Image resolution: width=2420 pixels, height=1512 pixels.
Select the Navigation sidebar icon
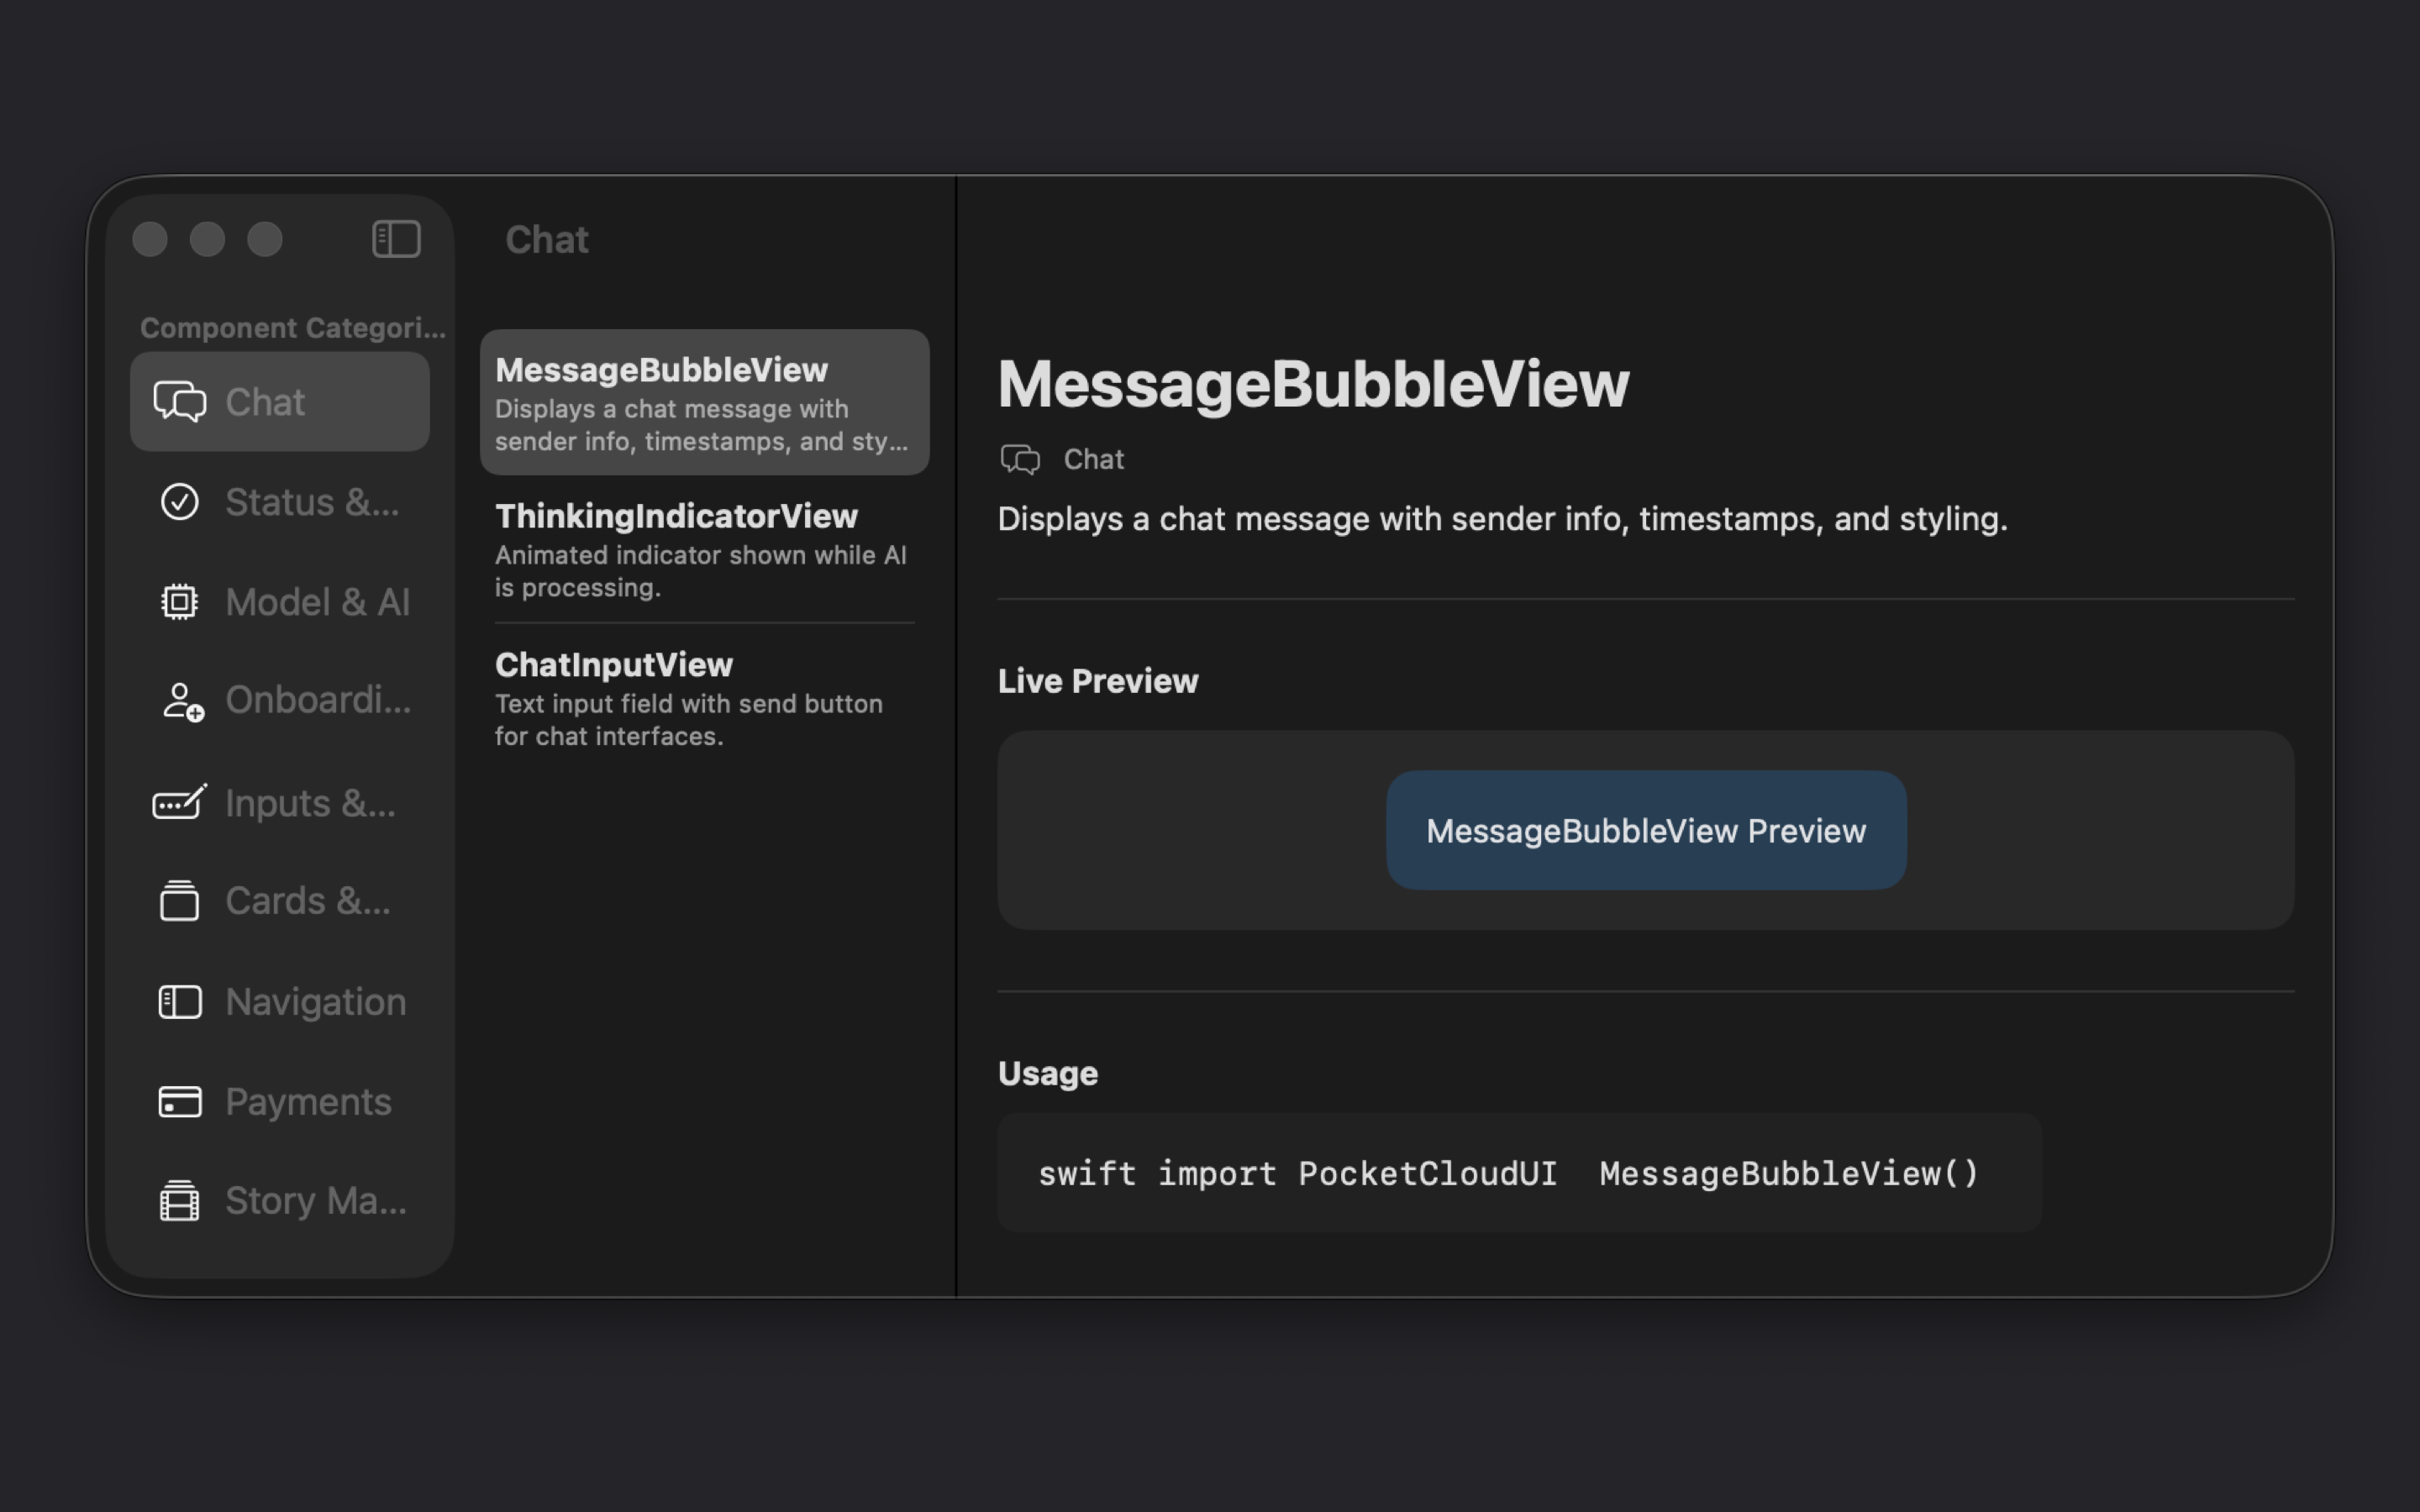(x=180, y=1002)
